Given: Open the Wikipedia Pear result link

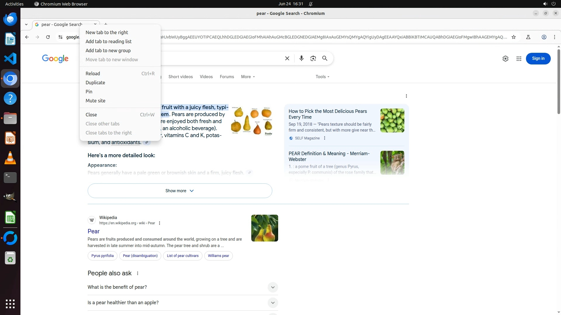Looking at the screenshot, I should click(x=93, y=231).
